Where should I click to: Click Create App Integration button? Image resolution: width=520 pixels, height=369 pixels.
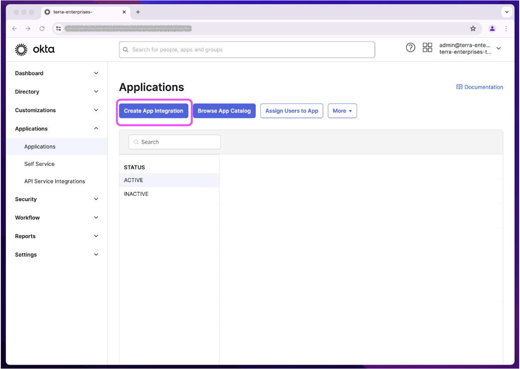pos(154,111)
